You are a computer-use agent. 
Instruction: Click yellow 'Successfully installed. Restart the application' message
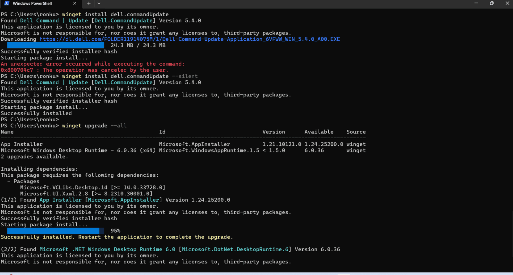[x=117, y=237]
